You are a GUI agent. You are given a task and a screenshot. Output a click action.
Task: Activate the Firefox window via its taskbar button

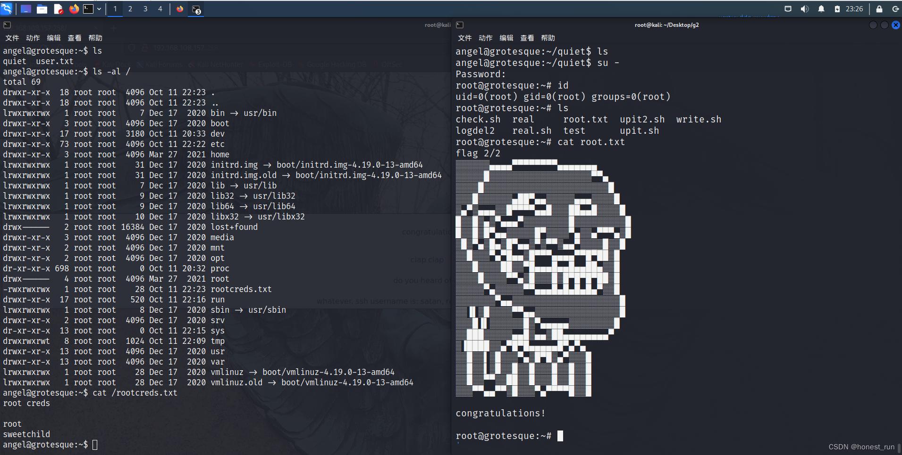(180, 8)
